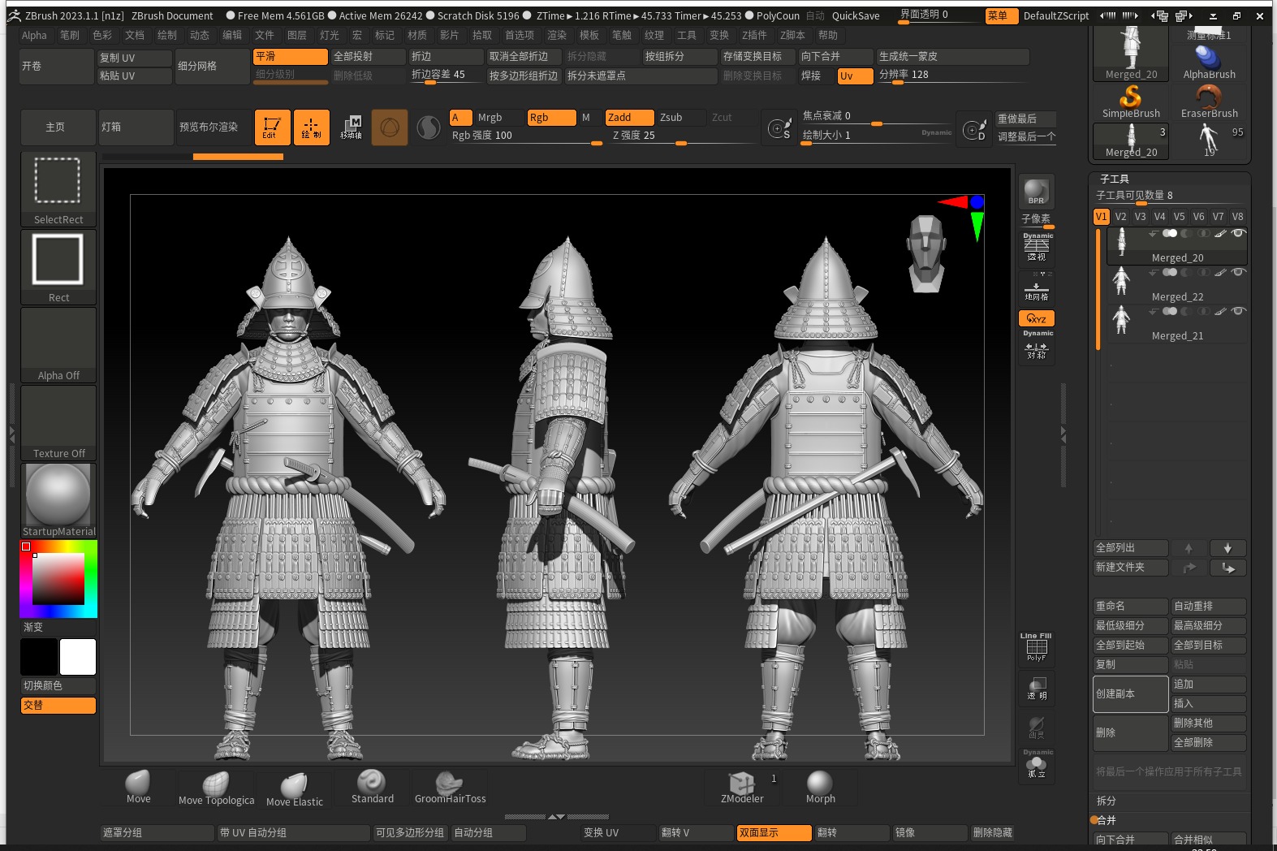Choose the EraserBrush tool
The width and height of the screenshot is (1277, 851).
tap(1209, 102)
